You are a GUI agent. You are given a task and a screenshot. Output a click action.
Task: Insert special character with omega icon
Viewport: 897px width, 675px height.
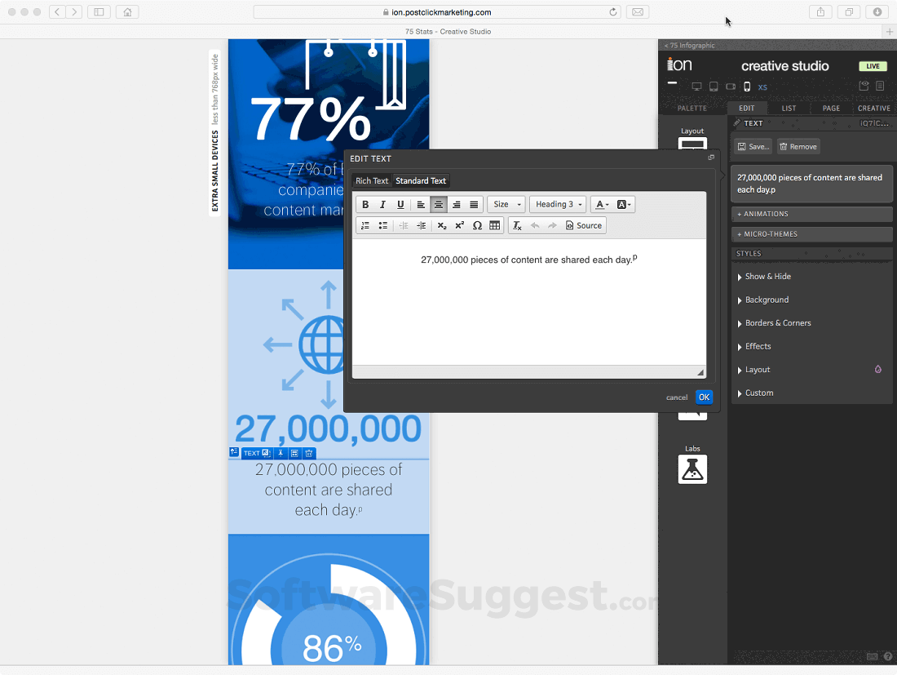(477, 226)
